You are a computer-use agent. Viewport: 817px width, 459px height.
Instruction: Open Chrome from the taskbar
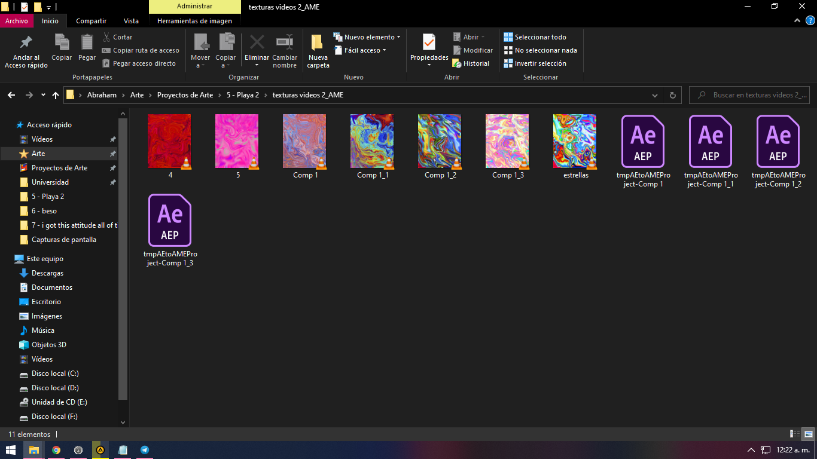click(x=56, y=450)
